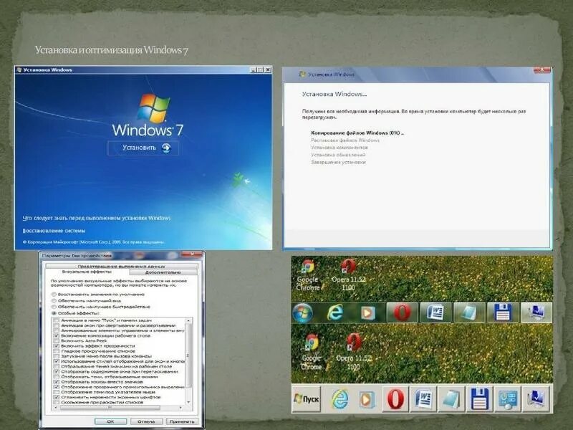Image resolution: width=573 pixels, height=430 pixels.
Task: Uncheck 'Отображение прозрачного прямоугольника выделения'
Action: pos(57,387)
